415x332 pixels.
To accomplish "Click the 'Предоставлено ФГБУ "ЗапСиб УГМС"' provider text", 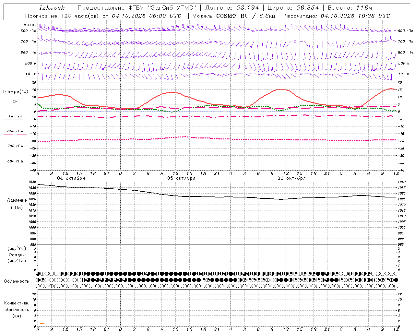I will (137, 8).
